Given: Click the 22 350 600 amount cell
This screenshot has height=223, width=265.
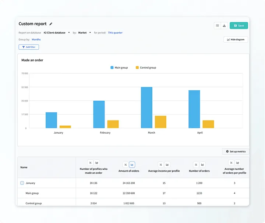Looking at the screenshot, I should tap(129, 193).
